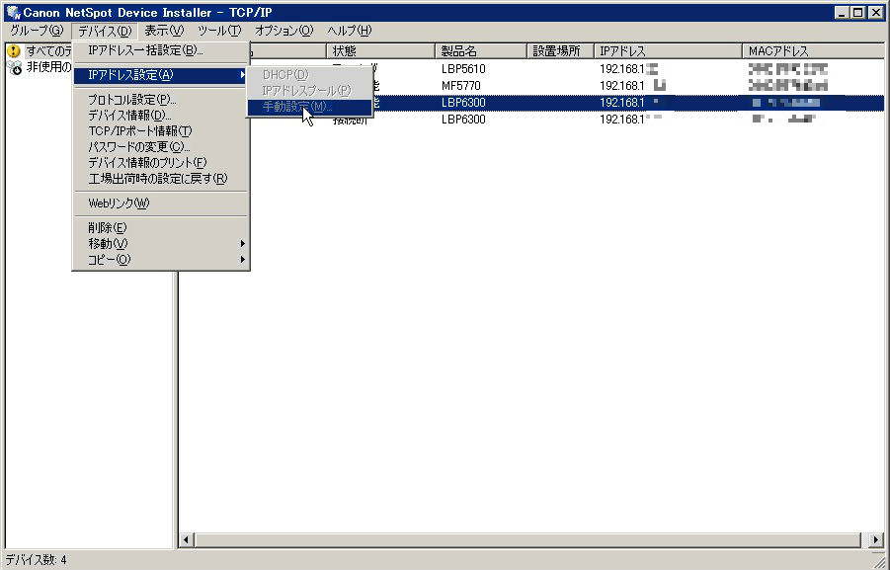Image resolution: width=890 pixels, height=570 pixels.
Task: Choose パスワードの変更(C) menu entry
Action: [x=161, y=147]
